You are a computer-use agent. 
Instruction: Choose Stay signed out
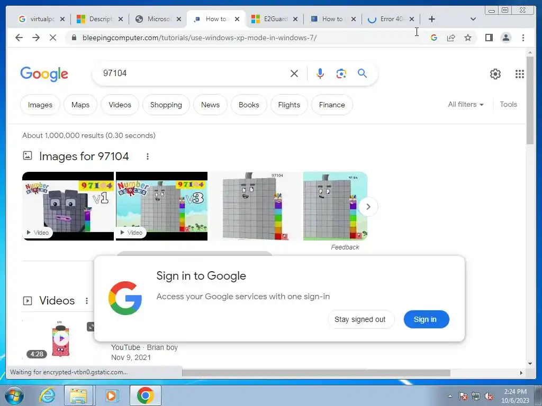tap(360, 319)
